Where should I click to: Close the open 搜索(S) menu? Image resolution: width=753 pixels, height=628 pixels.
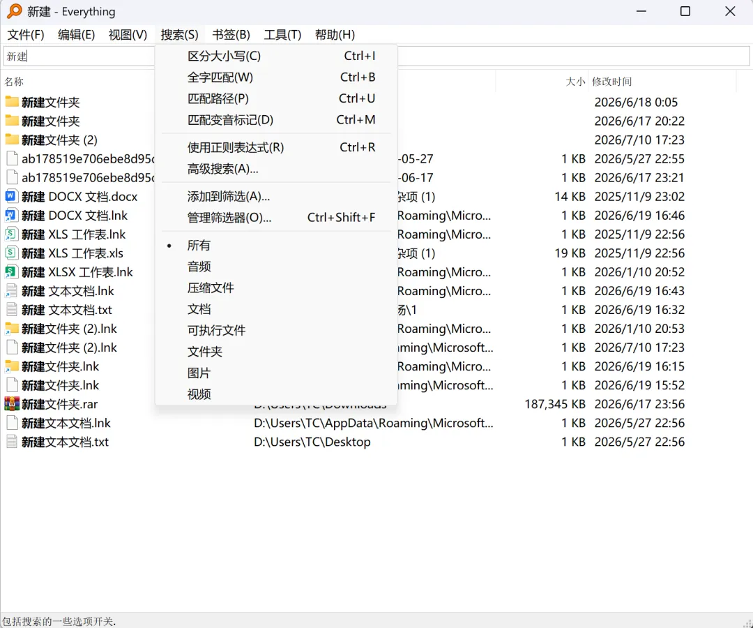click(180, 35)
